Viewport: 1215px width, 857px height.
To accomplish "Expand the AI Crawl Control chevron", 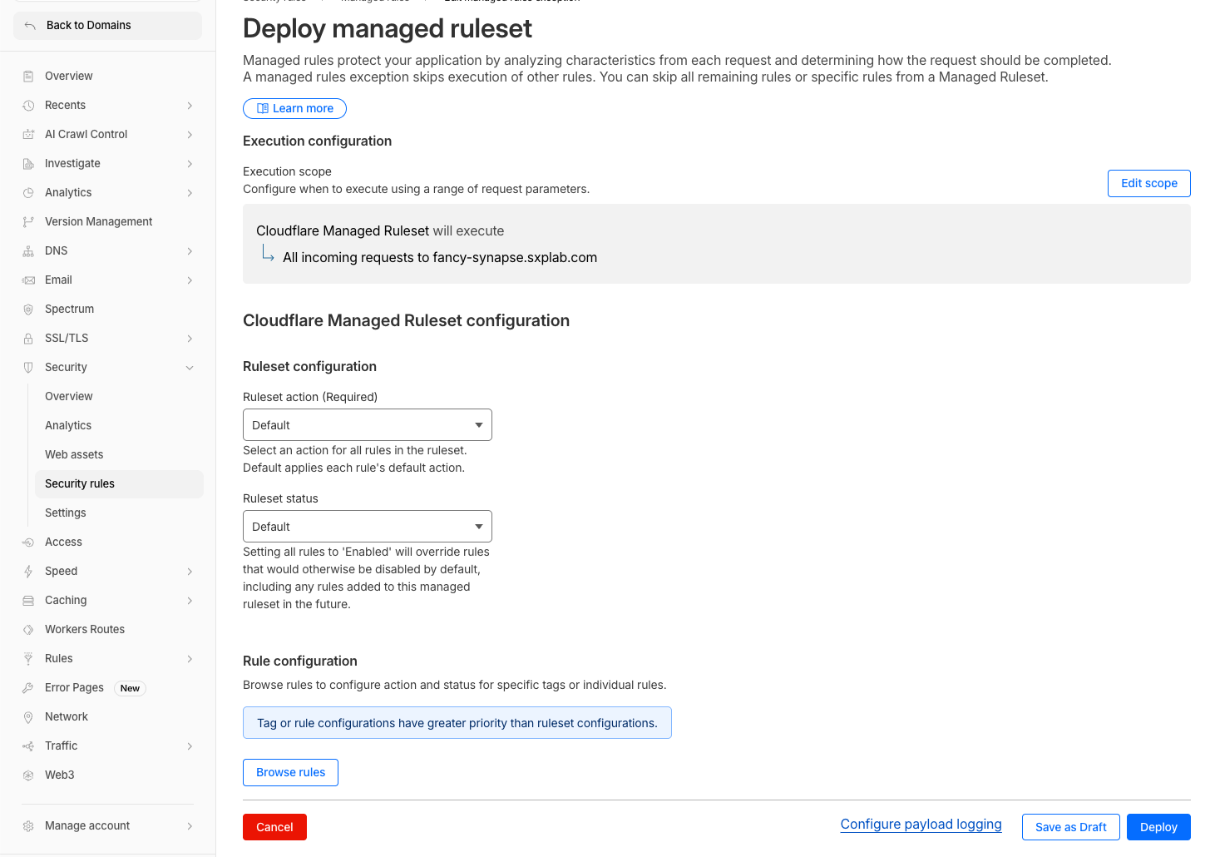I will pyautogui.click(x=190, y=134).
